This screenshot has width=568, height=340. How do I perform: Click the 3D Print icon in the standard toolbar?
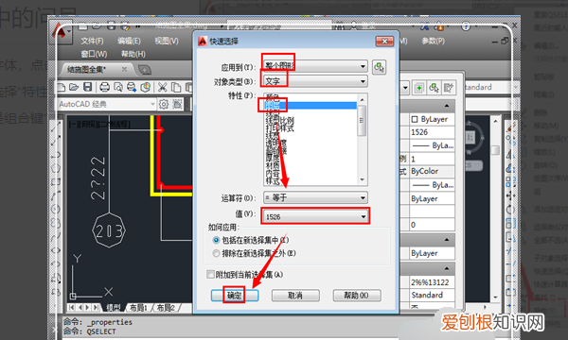pos(145,87)
